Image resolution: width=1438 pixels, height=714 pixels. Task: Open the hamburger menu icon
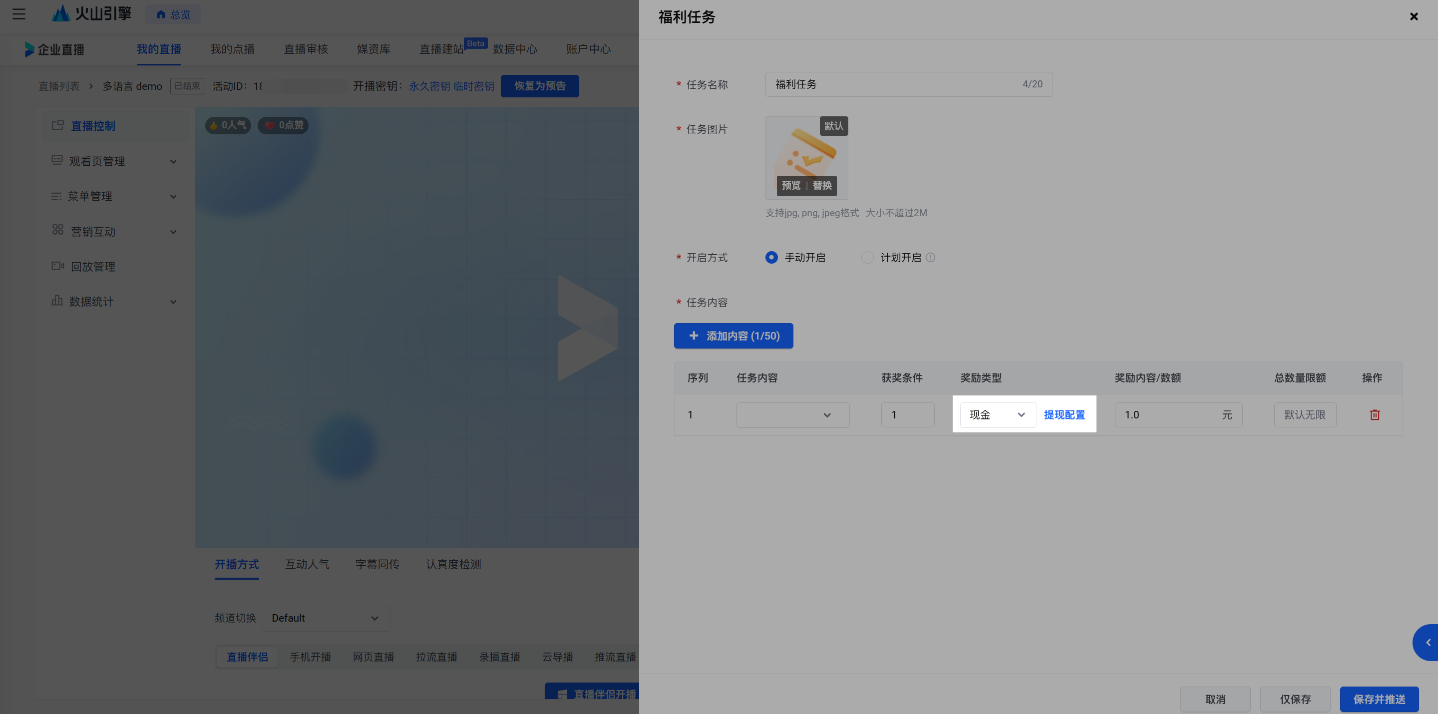click(19, 14)
